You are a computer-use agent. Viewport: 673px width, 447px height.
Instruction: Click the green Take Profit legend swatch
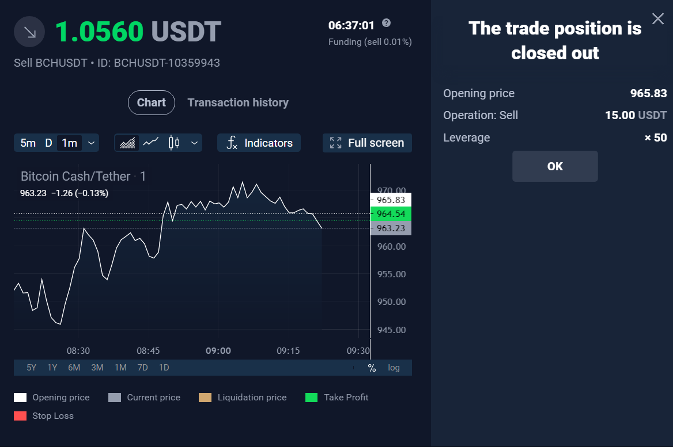(311, 398)
